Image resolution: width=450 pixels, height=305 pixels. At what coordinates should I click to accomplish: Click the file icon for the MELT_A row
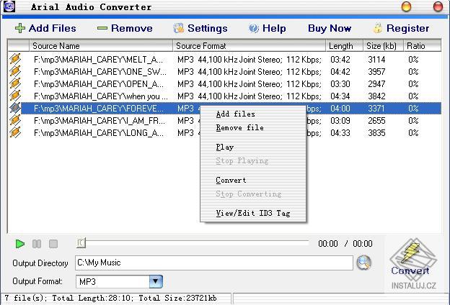(15, 59)
